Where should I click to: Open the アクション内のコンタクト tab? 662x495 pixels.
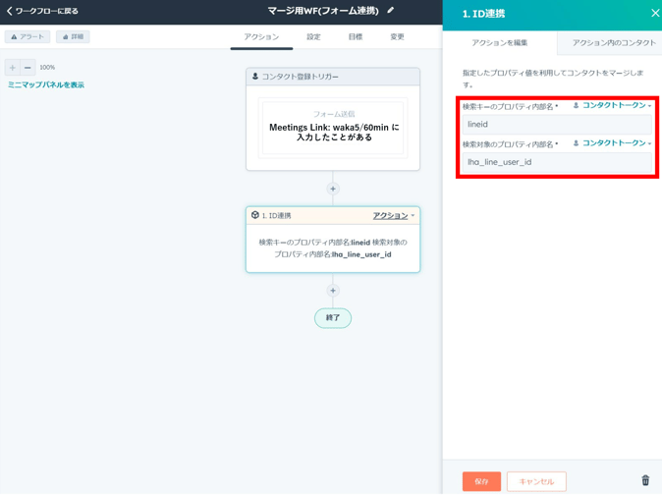point(614,43)
